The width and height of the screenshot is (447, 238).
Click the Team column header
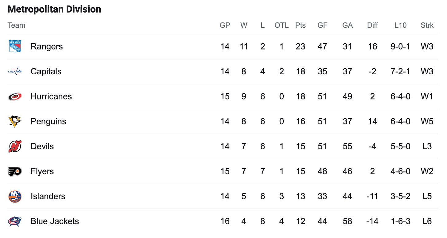coord(16,25)
